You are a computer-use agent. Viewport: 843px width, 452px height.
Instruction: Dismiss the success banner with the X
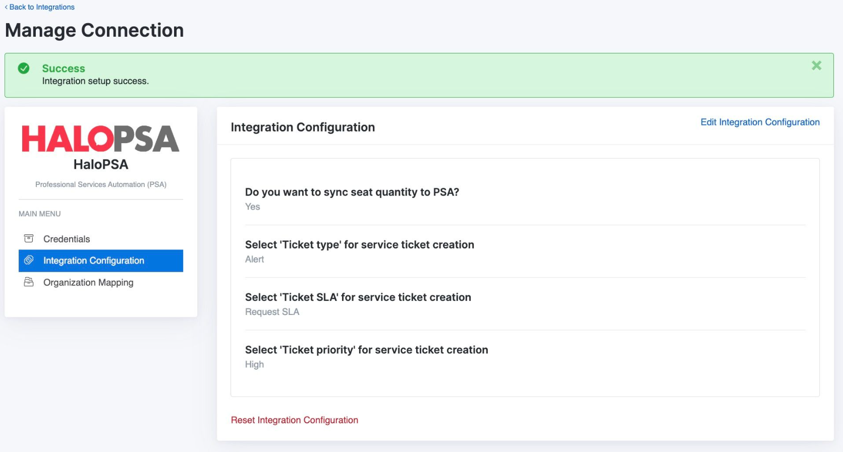tap(816, 66)
